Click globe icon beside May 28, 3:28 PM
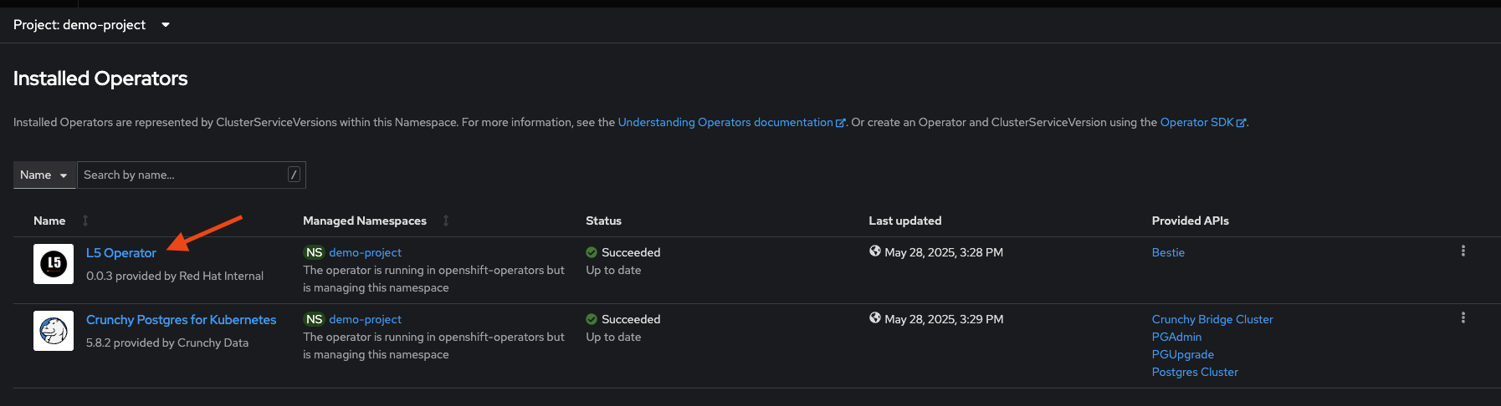This screenshot has height=406, width=1501. [875, 251]
